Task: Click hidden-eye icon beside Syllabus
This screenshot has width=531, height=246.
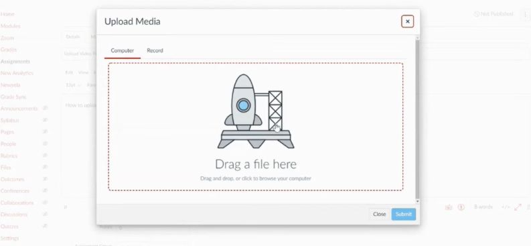Action: [45, 120]
